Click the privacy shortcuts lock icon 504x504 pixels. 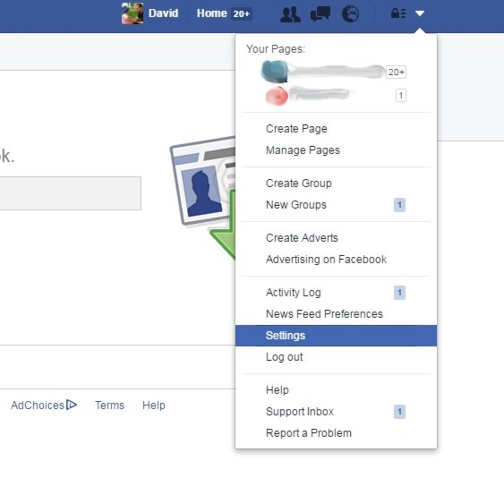click(398, 13)
